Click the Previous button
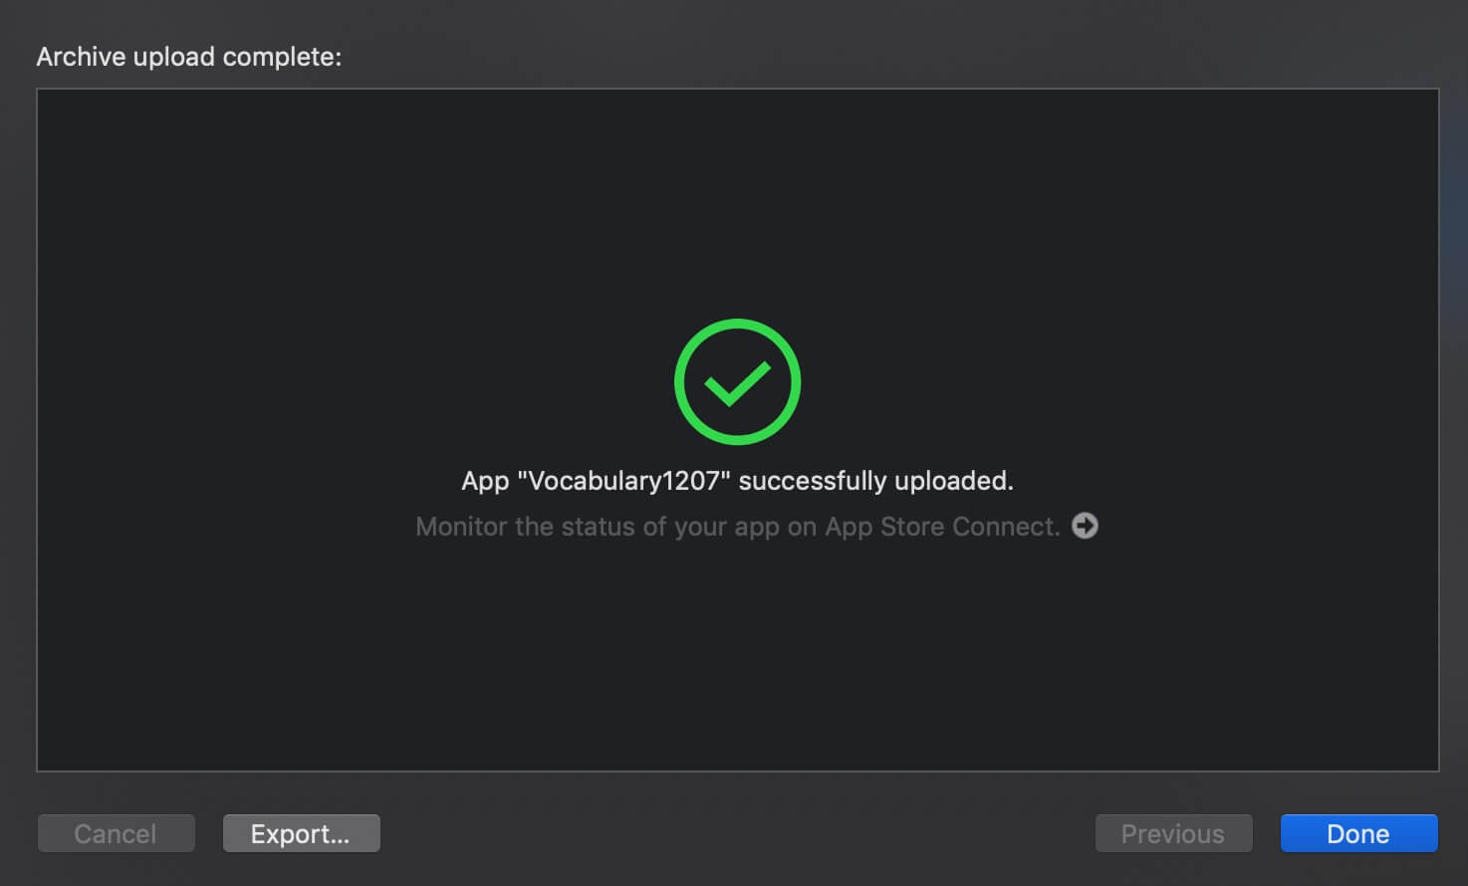This screenshot has height=886, width=1468. (x=1173, y=833)
